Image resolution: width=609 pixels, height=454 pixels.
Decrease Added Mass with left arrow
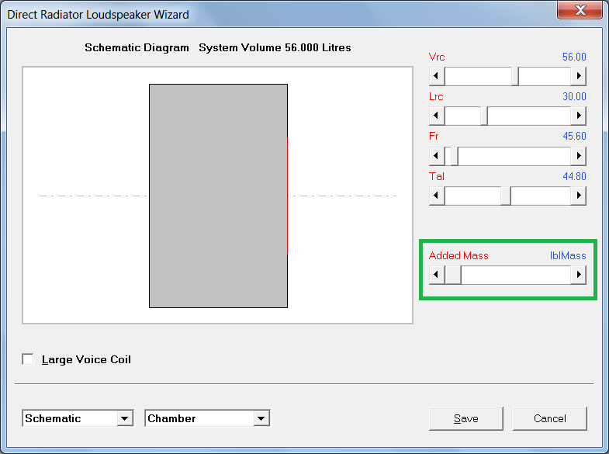pyautogui.click(x=437, y=275)
